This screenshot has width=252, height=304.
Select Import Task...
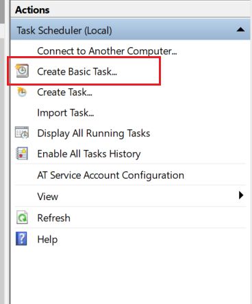[x=66, y=113]
